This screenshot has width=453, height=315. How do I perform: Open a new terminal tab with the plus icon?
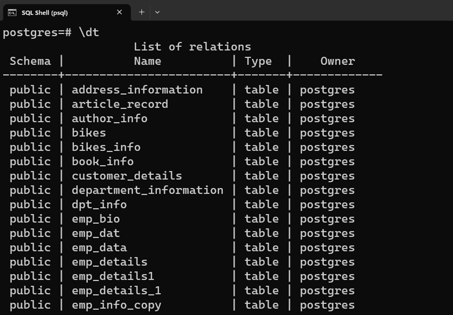coord(141,13)
